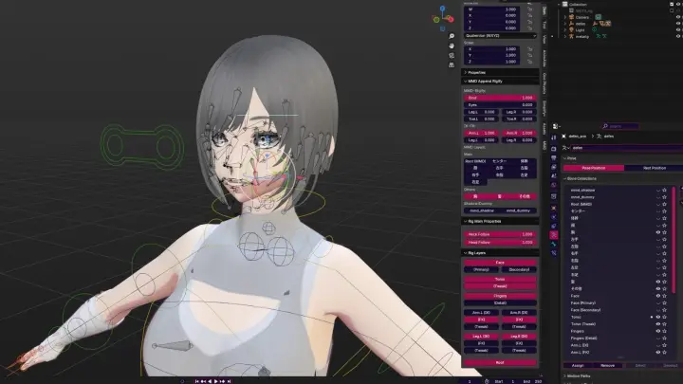Click the zoom magnifier icon in viewport
This screenshot has width=683, height=384.
(452, 36)
